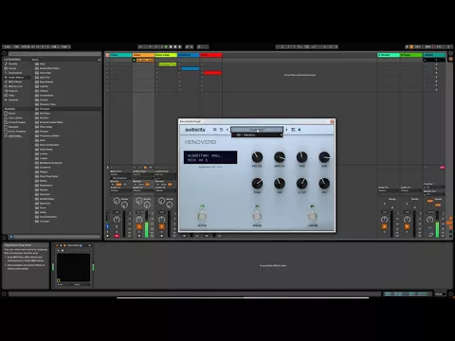Select Multiband Dynamics in the browser list
This screenshot has width=455, height=341.
48,163
